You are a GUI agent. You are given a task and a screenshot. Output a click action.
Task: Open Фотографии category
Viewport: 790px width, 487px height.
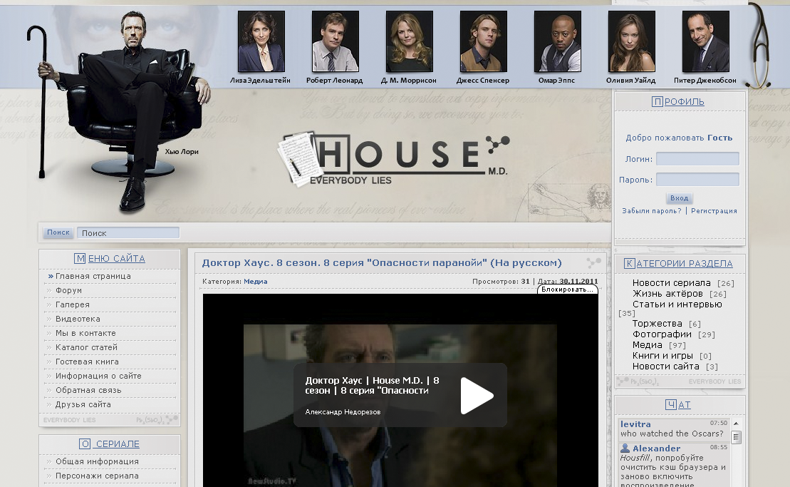coord(662,334)
